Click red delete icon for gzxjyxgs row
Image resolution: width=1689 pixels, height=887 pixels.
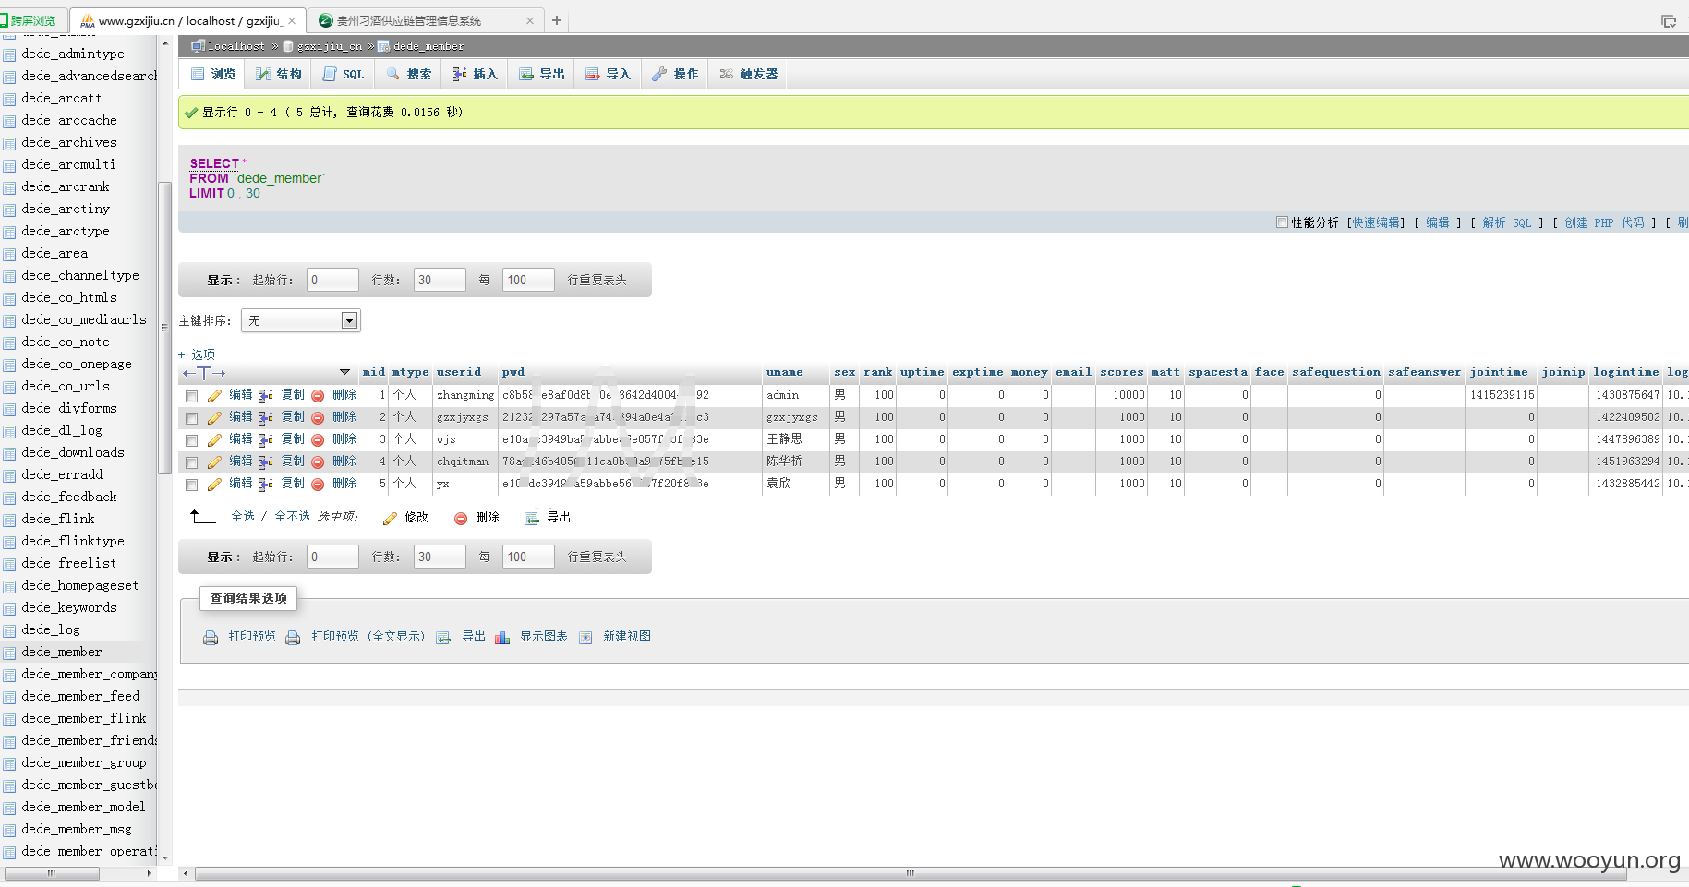tap(318, 417)
